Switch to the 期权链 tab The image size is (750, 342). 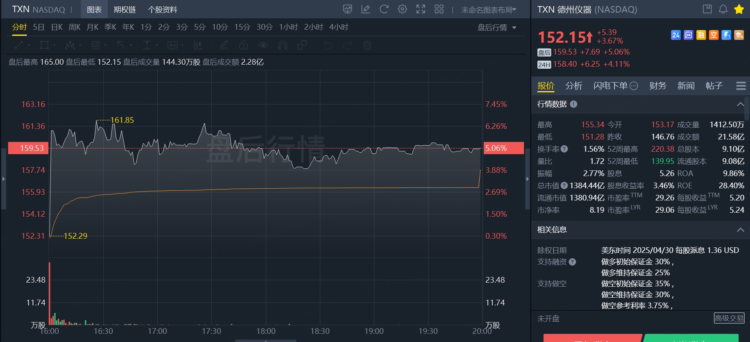click(x=125, y=10)
